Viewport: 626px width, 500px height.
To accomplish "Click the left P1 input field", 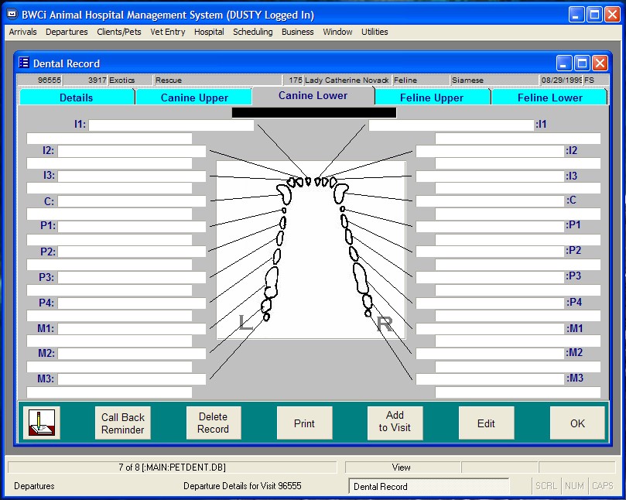I will (132, 227).
